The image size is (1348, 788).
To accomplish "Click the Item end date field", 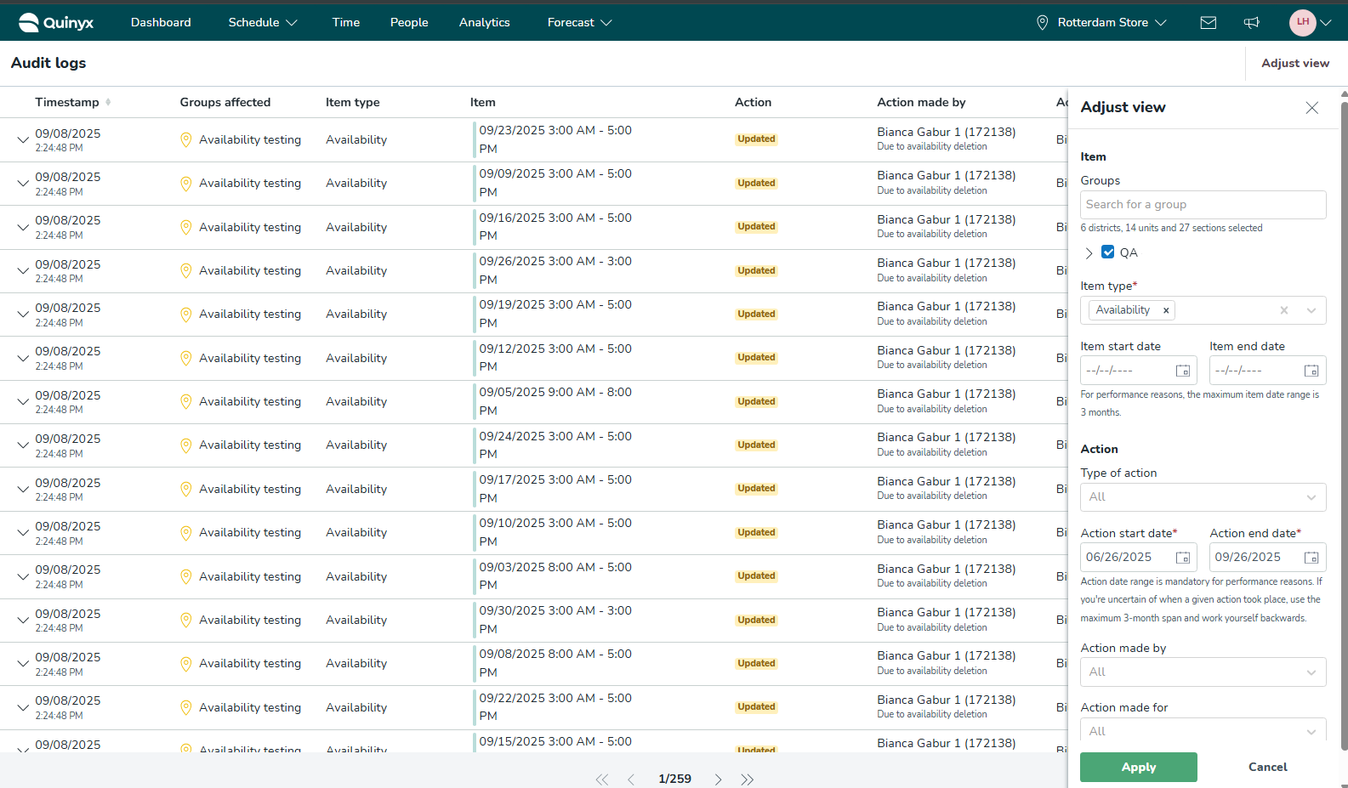I will [x=1268, y=371].
